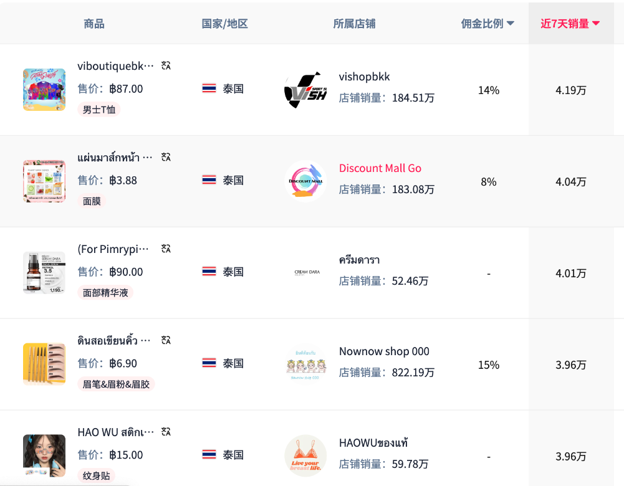The image size is (624, 486).
Task: Sort by 佣金比例 commission column
Action: 487,24
